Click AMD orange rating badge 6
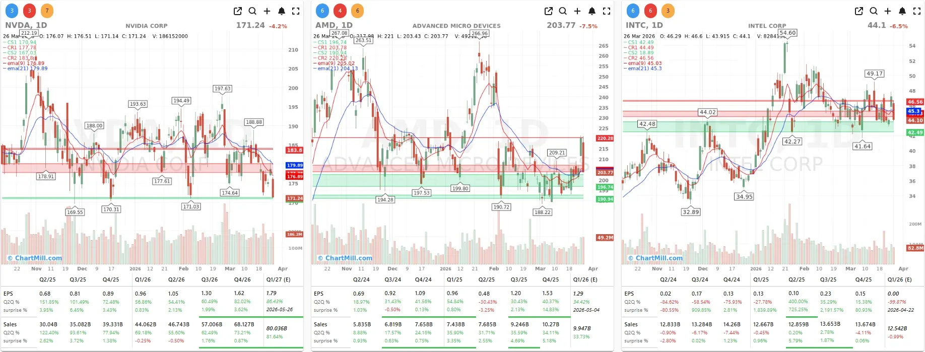 click(x=357, y=11)
